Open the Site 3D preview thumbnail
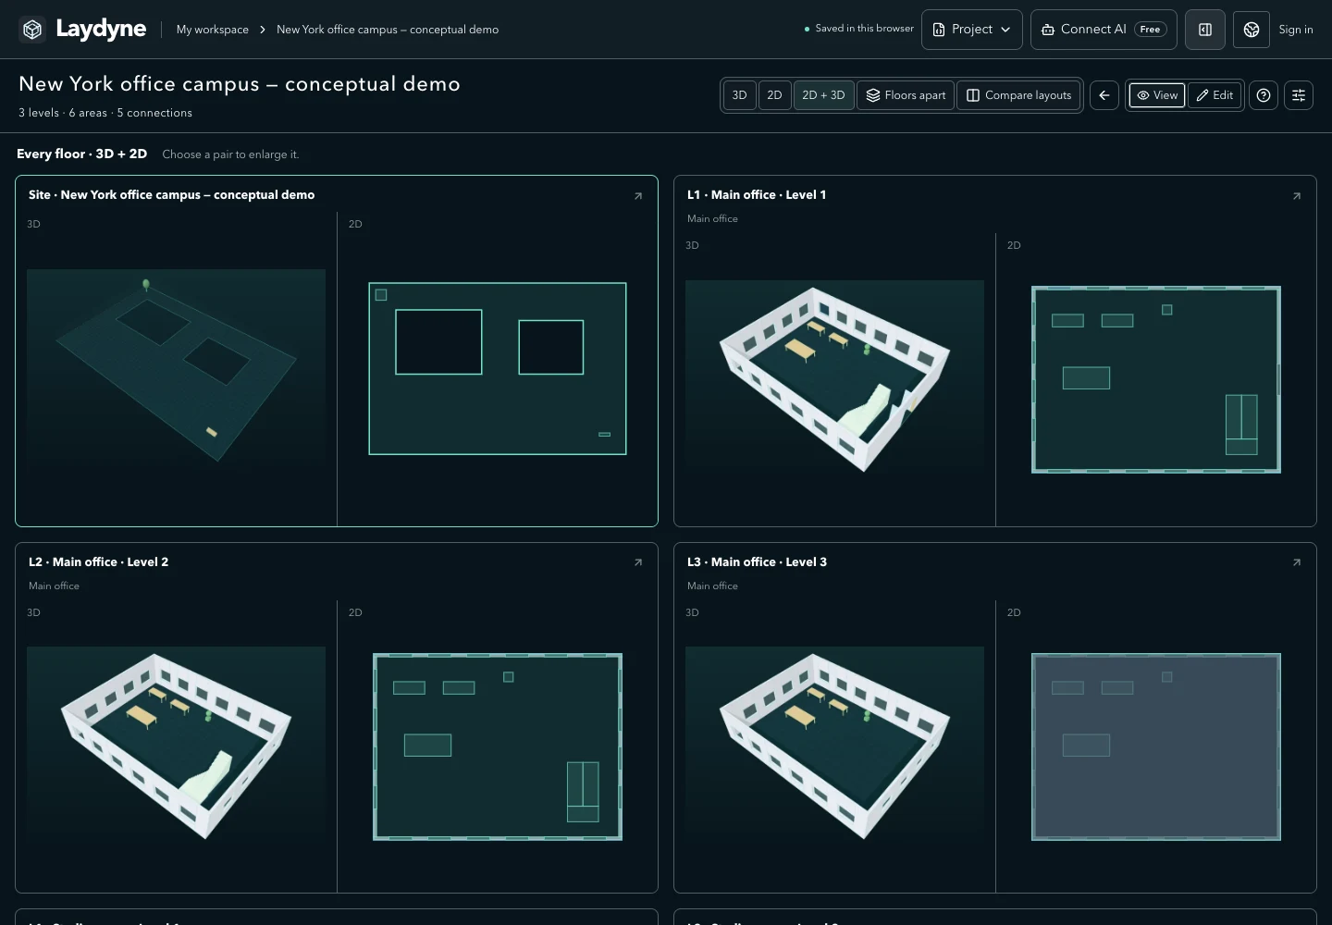Image resolution: width=1332 pixels, height=925 pixels. (176, 367)
